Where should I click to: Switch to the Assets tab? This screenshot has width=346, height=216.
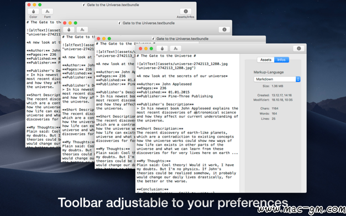pos(266,60)
